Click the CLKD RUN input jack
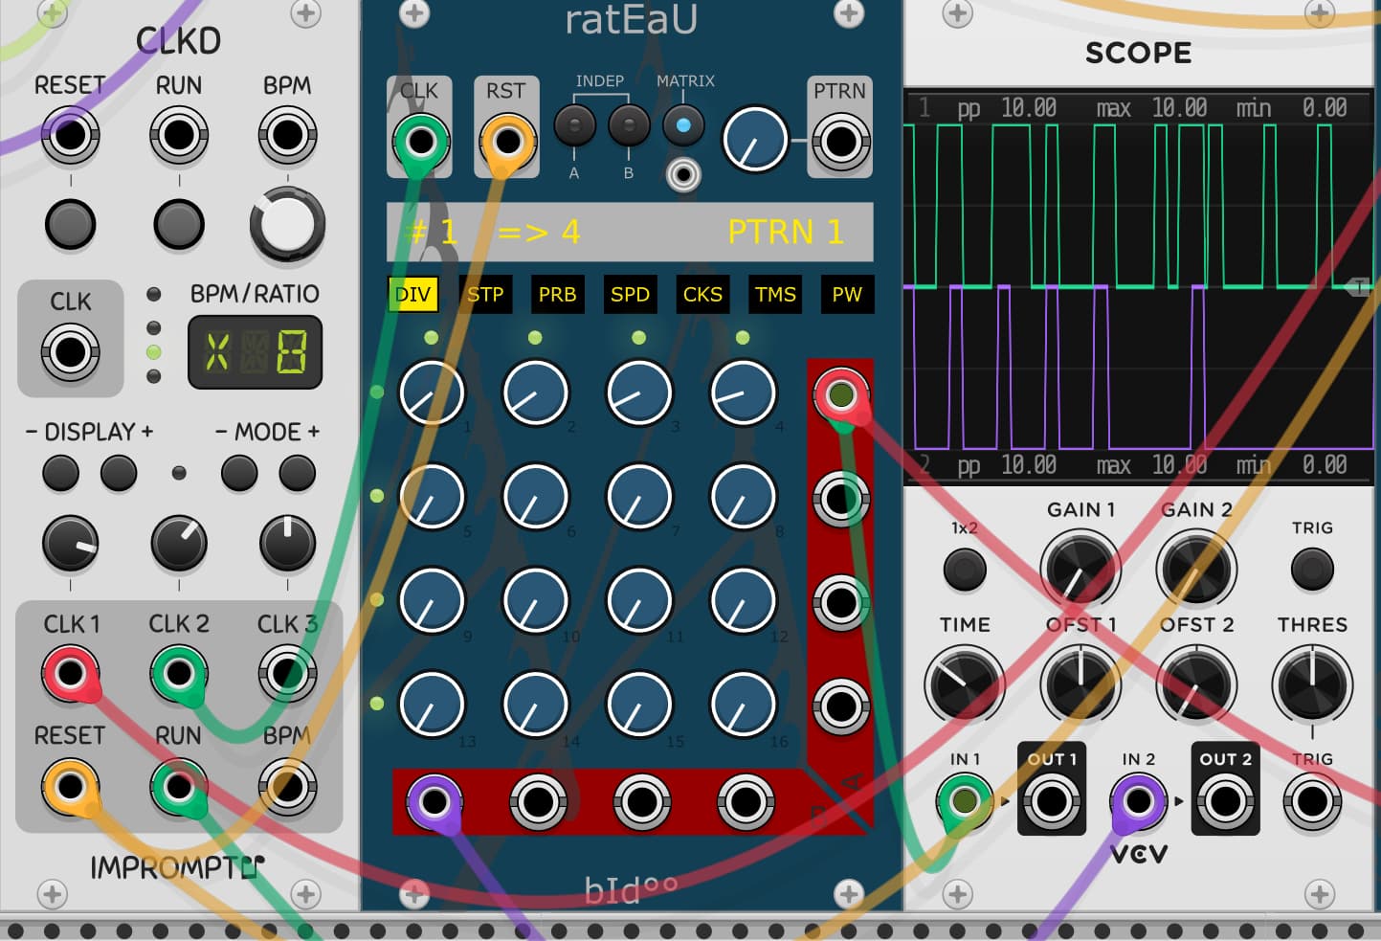This screenshot has height=941, width=1381. click(x=179, y=135)
